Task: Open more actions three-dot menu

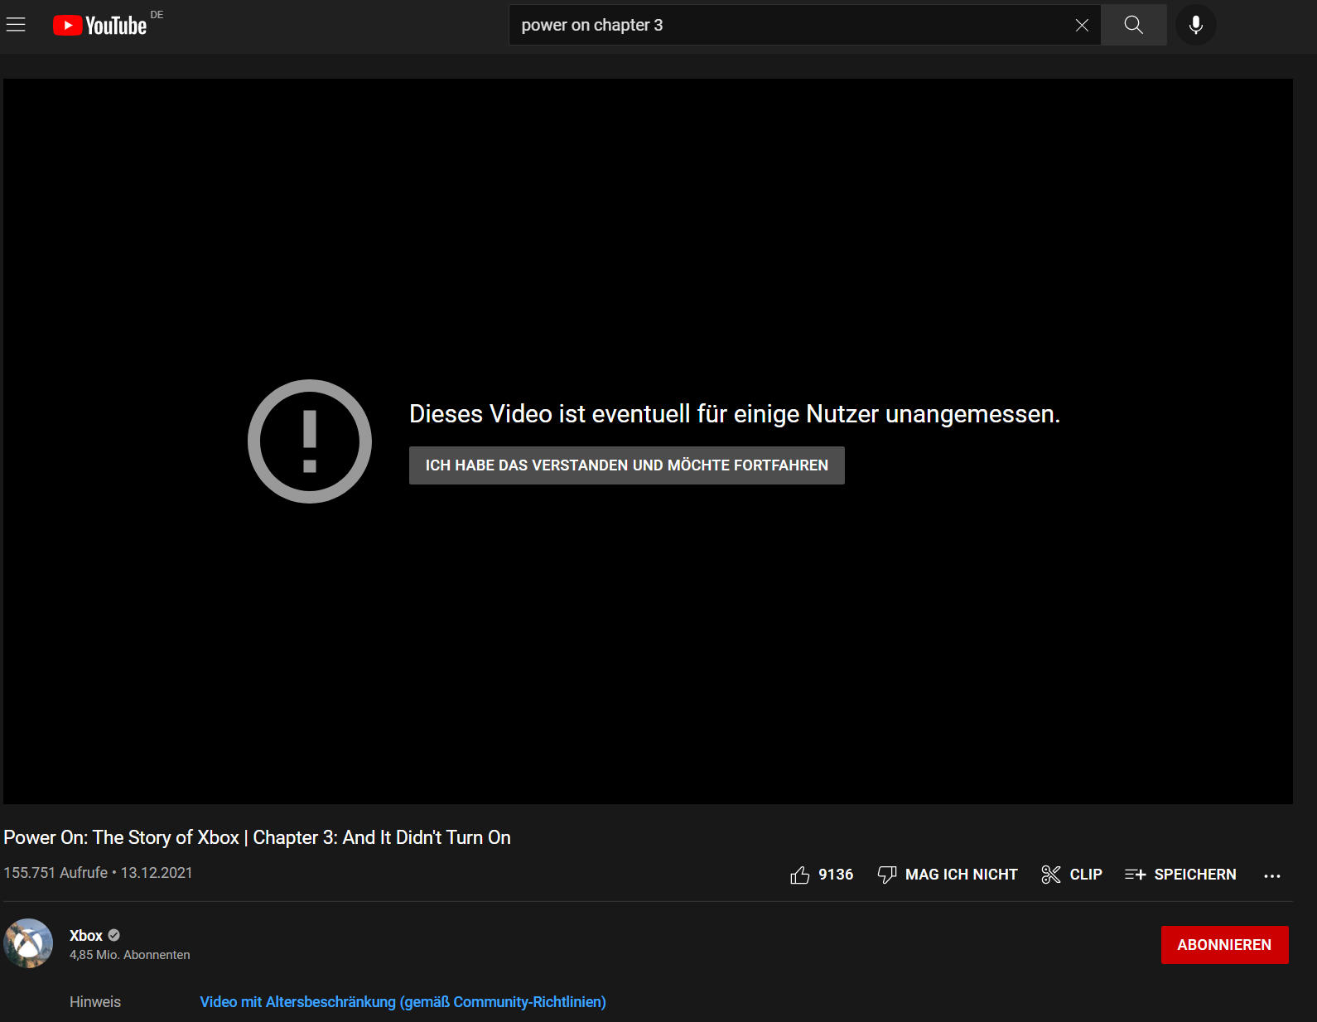Action: coord(1272,875)
